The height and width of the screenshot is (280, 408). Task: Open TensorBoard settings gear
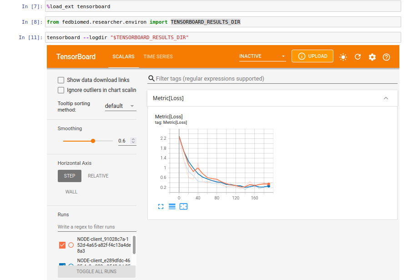(372, 56)
